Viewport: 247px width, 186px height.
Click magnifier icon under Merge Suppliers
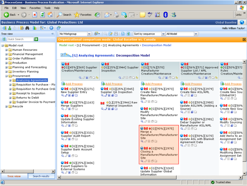pyautogui.click(x=62, y=109)
